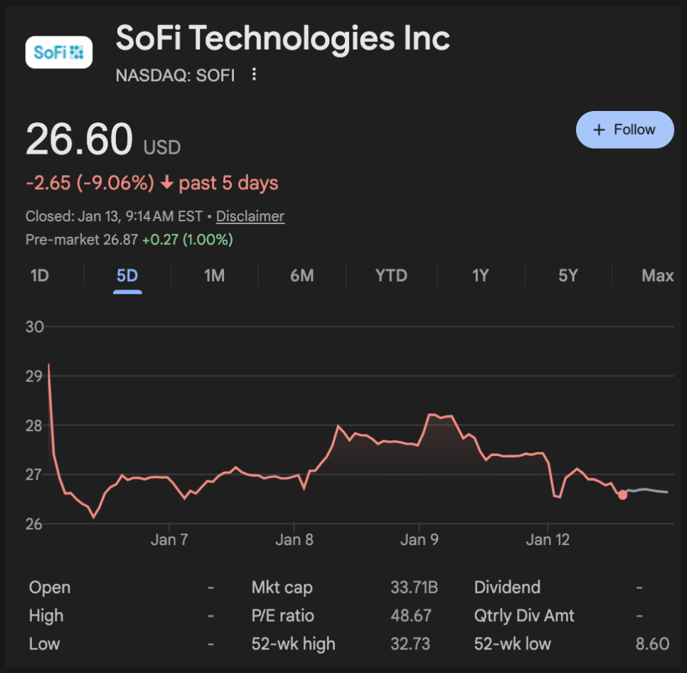Click the gray pre-market line segment
Image resolution: width=687 pixels, height=673 pixels.
point(647,490)
